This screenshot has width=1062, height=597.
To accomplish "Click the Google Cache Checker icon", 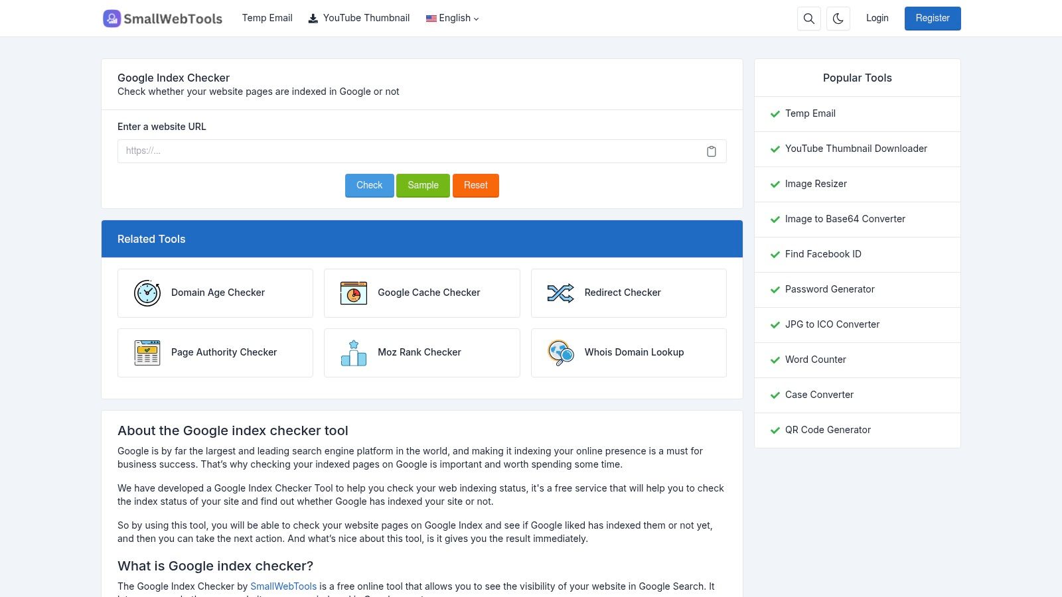I will click(354, 293).
